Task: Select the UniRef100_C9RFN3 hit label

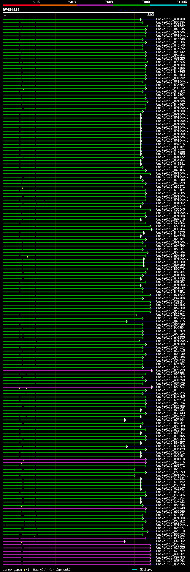Action: tap(170, 558)
